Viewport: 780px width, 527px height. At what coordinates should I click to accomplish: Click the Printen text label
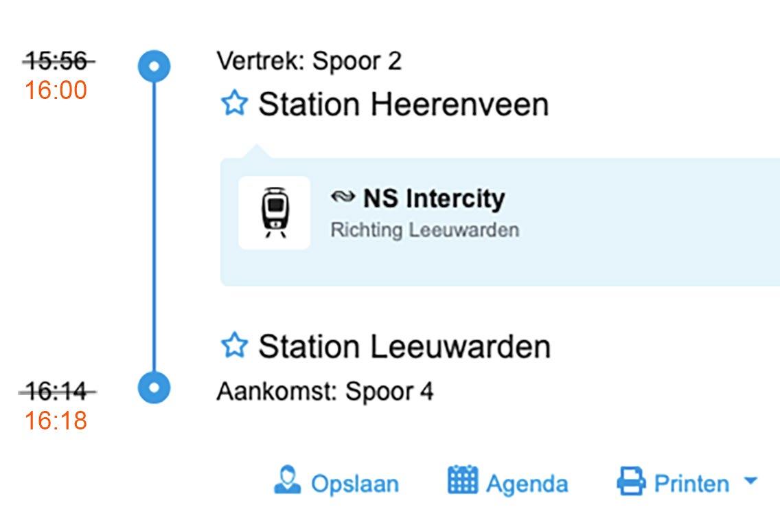click(x=691, y=484)
